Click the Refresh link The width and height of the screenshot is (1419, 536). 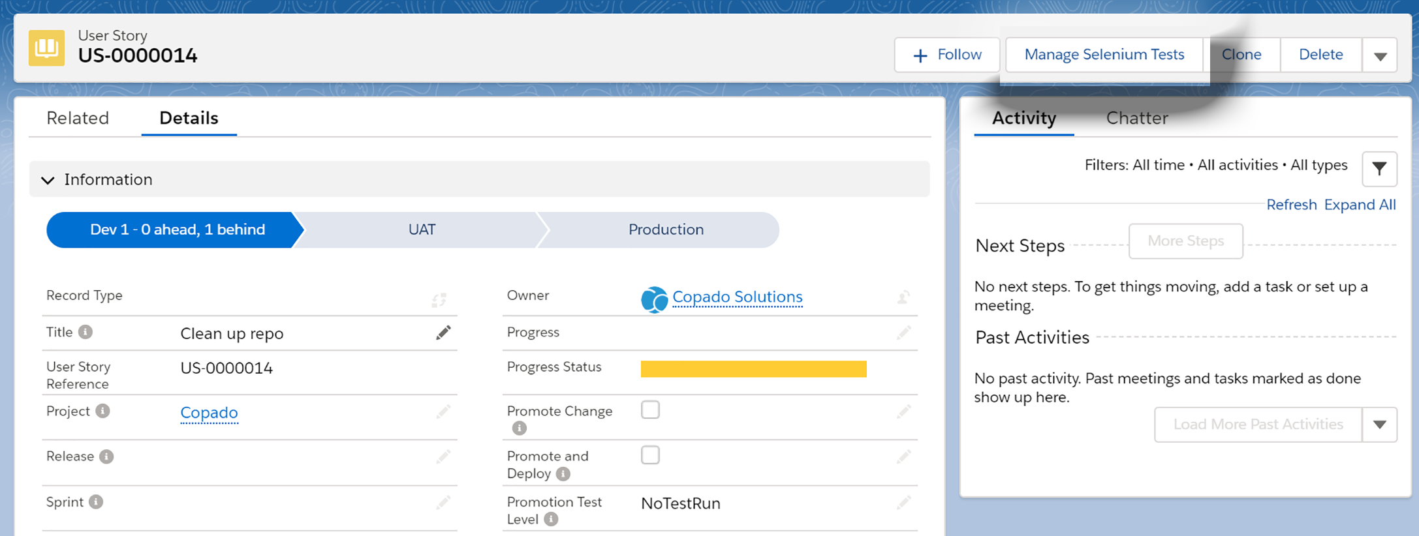coord(1292,205)
